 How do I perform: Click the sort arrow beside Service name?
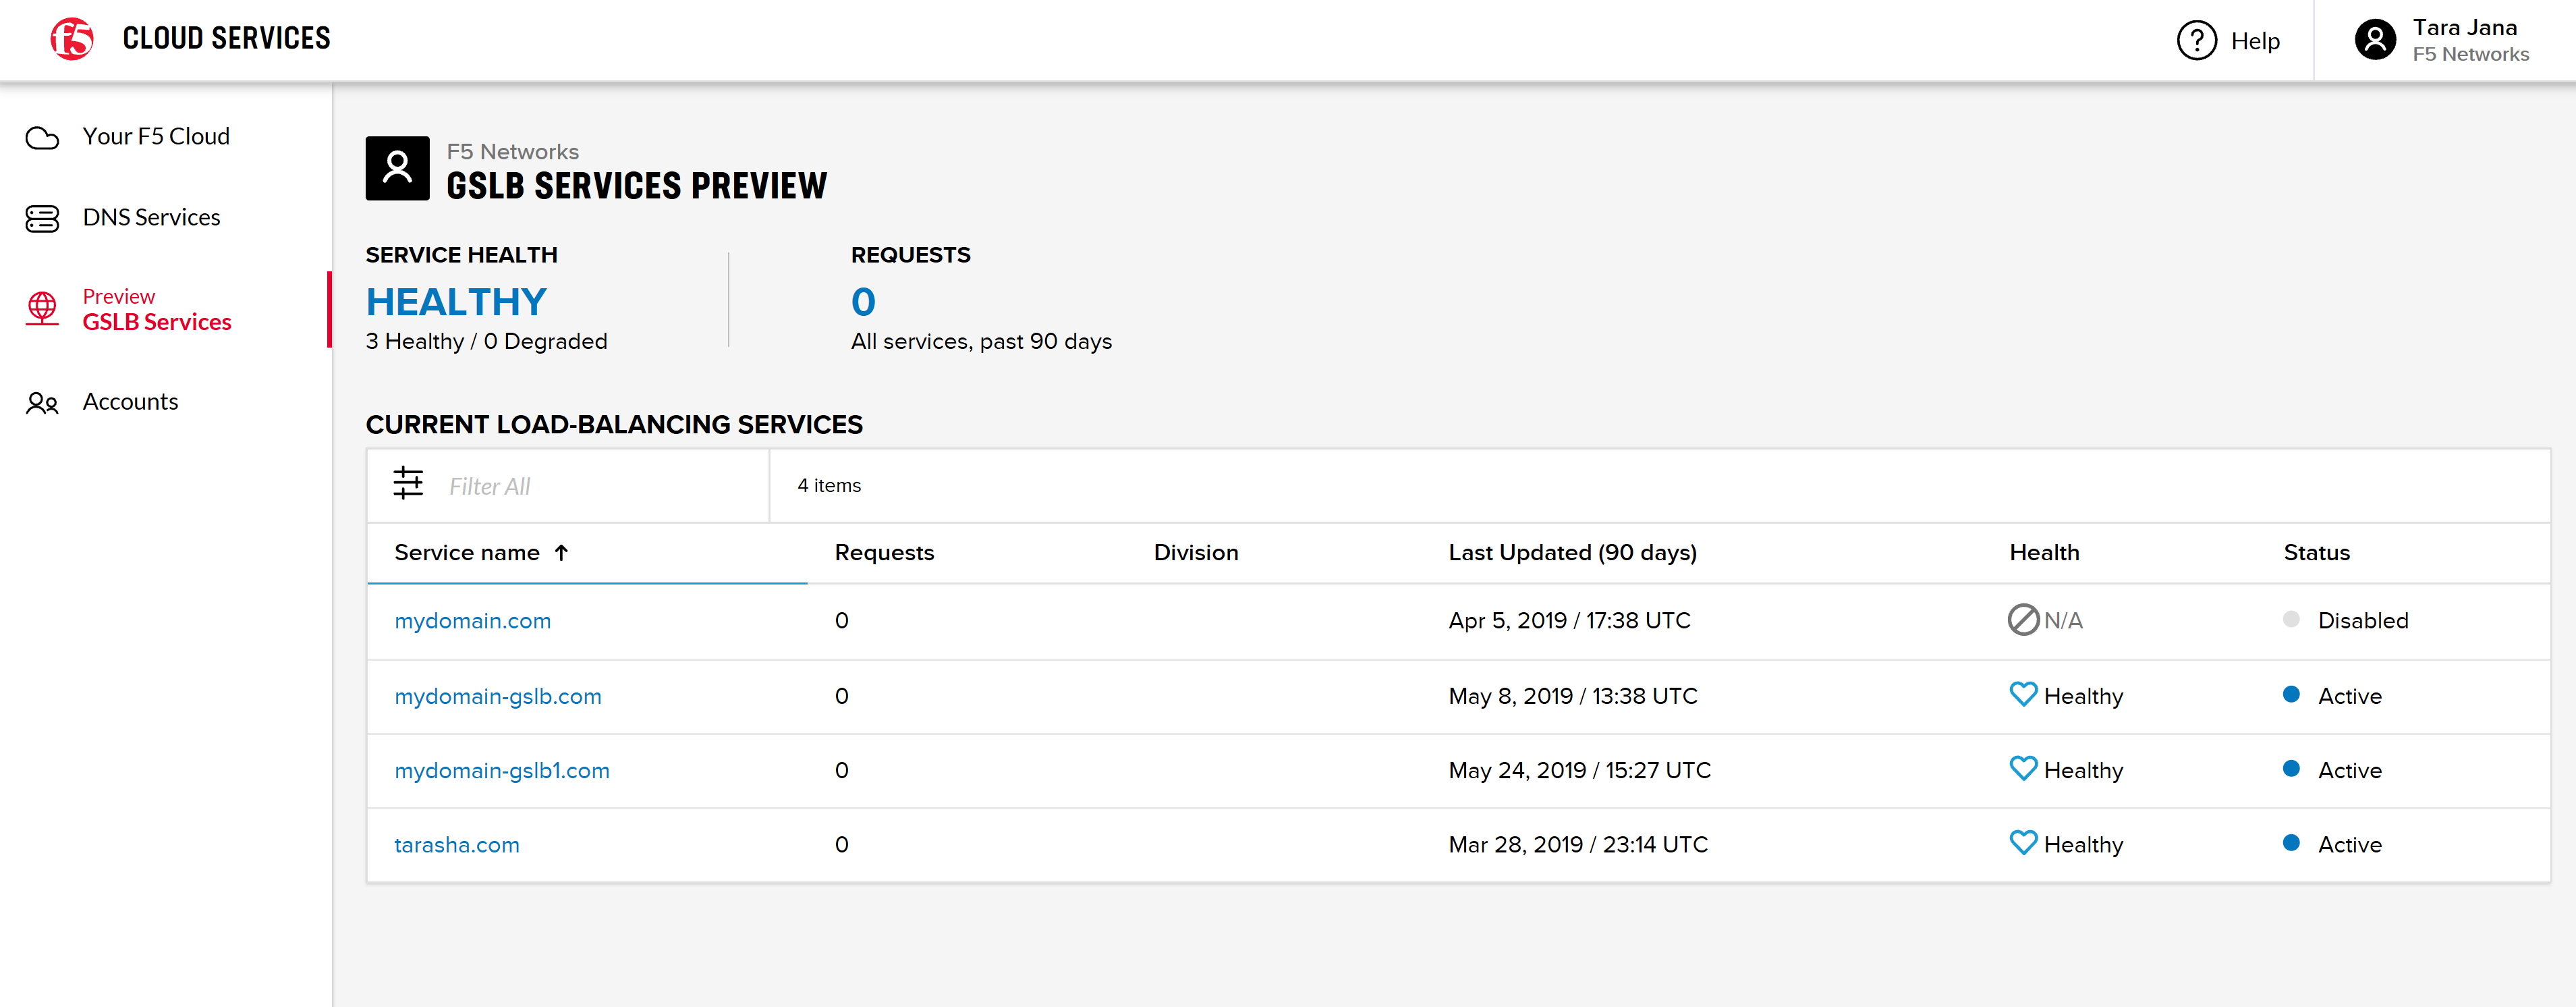(x=562, y=553)
